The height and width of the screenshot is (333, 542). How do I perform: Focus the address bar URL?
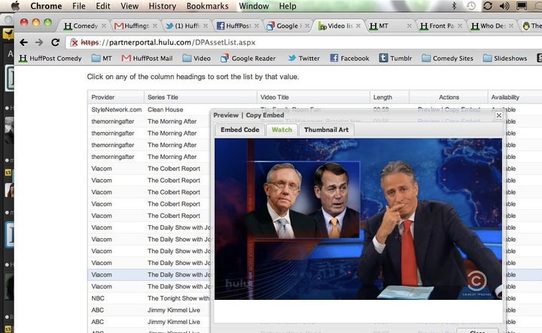168,42
